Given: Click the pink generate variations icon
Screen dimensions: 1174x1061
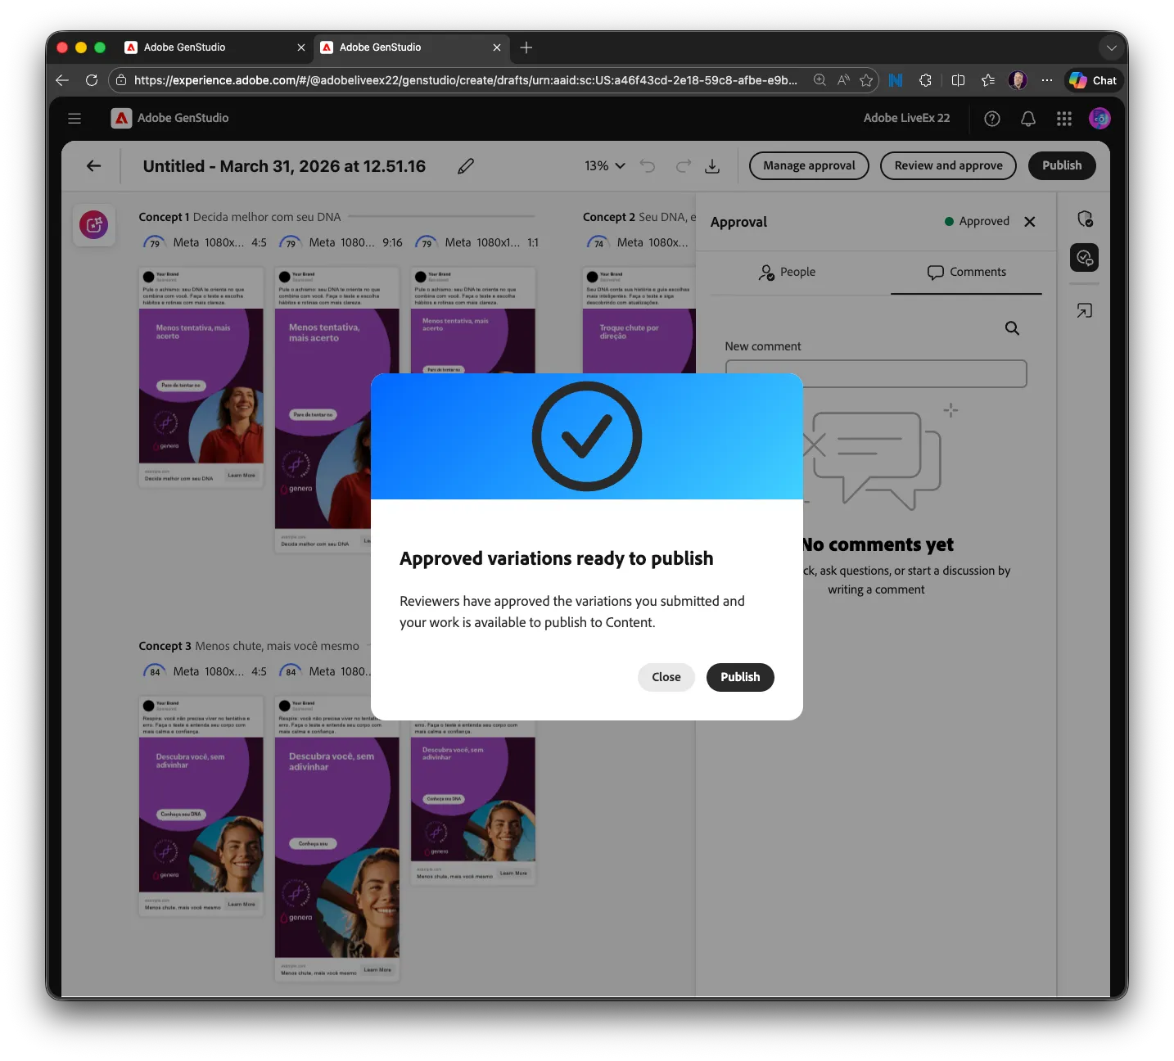Looking at the screenshot, I should pyautogui.click(x=94, y=224).
